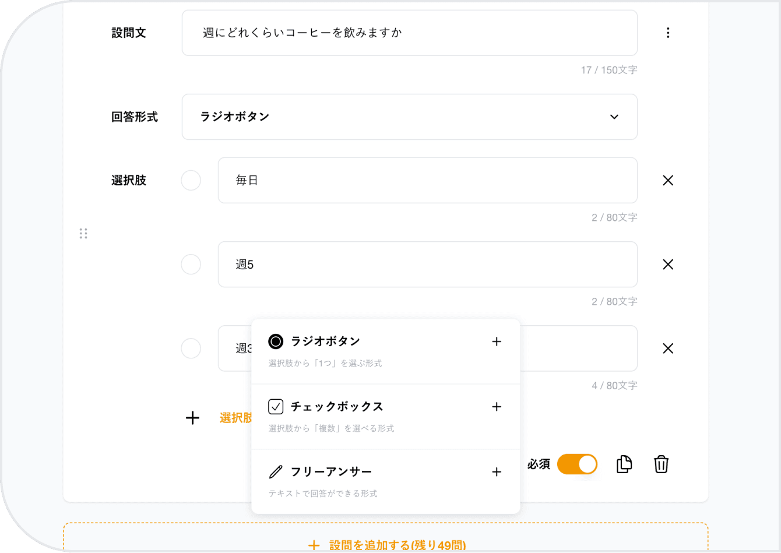
Task: Grab the question drag handle dots
Action: (x=83, y=233)
